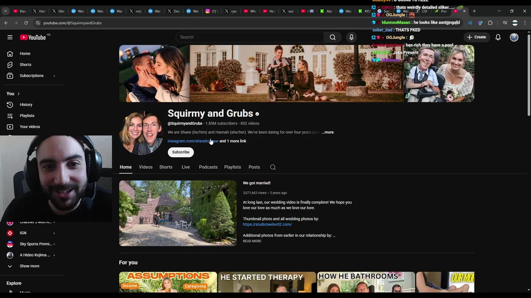Viewport: 531px width, 298px height.
Task: Select the channel Home tab
Action: tap(126, 167)
